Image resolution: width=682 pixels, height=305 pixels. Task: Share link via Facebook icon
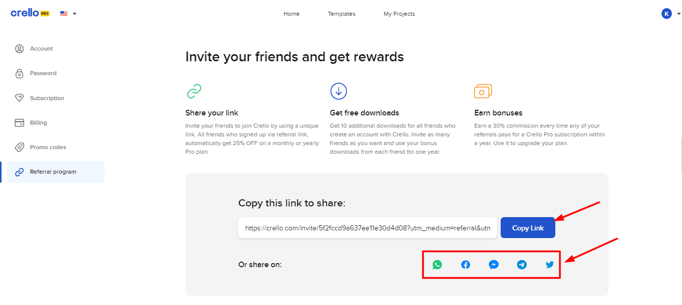(465, 265)
